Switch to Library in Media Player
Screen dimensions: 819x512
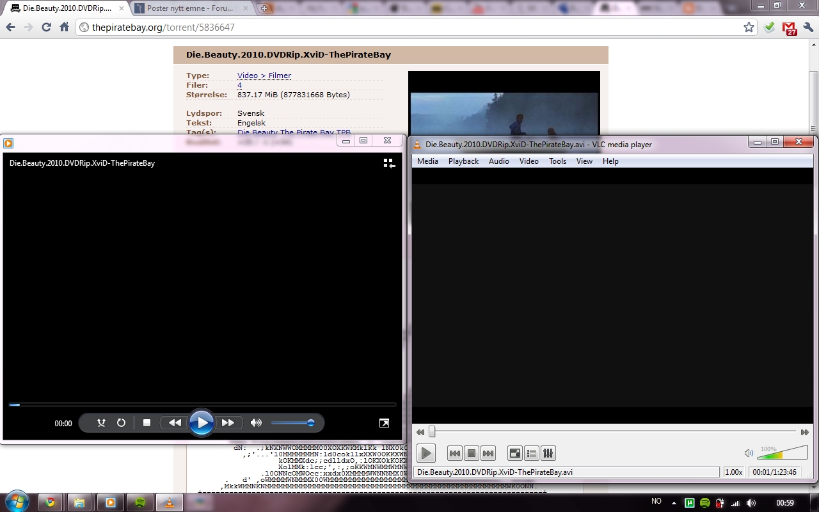tap(389, 163)
